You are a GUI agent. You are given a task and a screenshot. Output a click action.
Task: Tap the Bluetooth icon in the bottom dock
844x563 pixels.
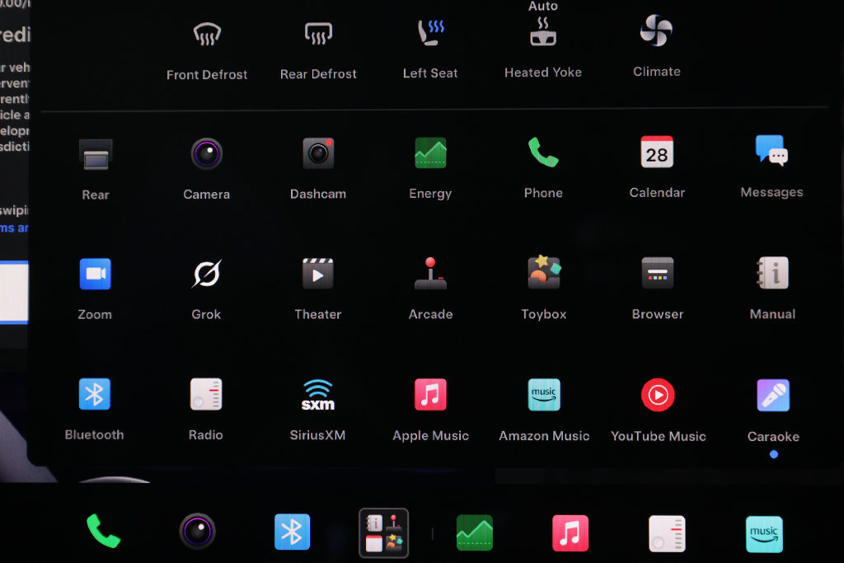pyautogui.click(x=293, y=532)
